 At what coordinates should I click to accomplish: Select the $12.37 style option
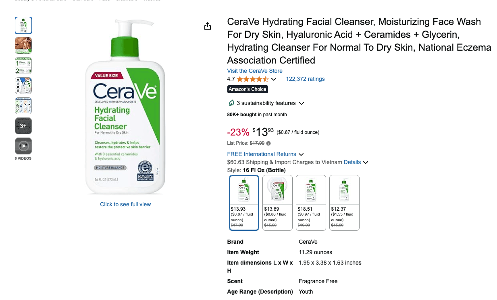pyautogui.click(x=344, y=203)
